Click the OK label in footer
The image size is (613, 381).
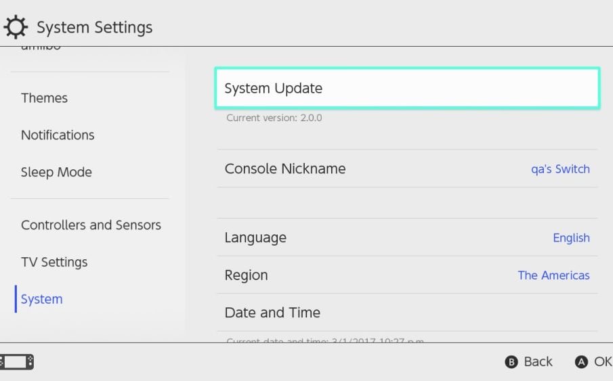click(x=602, y=362)
